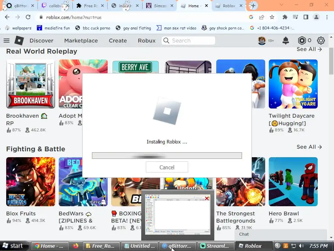Screen dimensions: 334x251
Task: Open the Robux menu item
Action: (x=146, y=41)
